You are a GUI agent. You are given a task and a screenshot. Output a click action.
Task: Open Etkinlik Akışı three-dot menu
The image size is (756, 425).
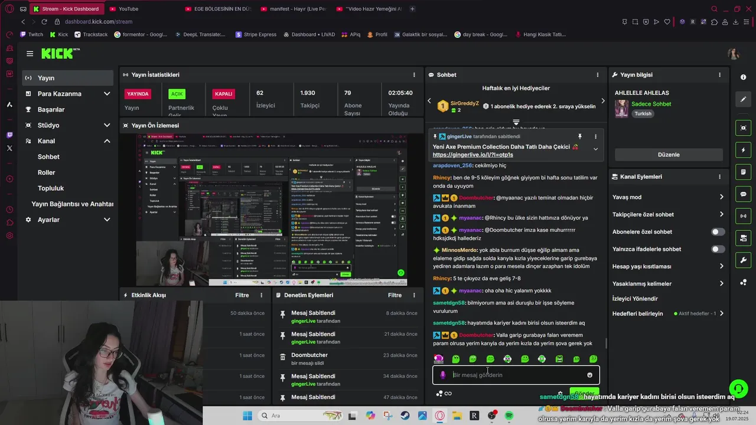[x=262, y=295]
